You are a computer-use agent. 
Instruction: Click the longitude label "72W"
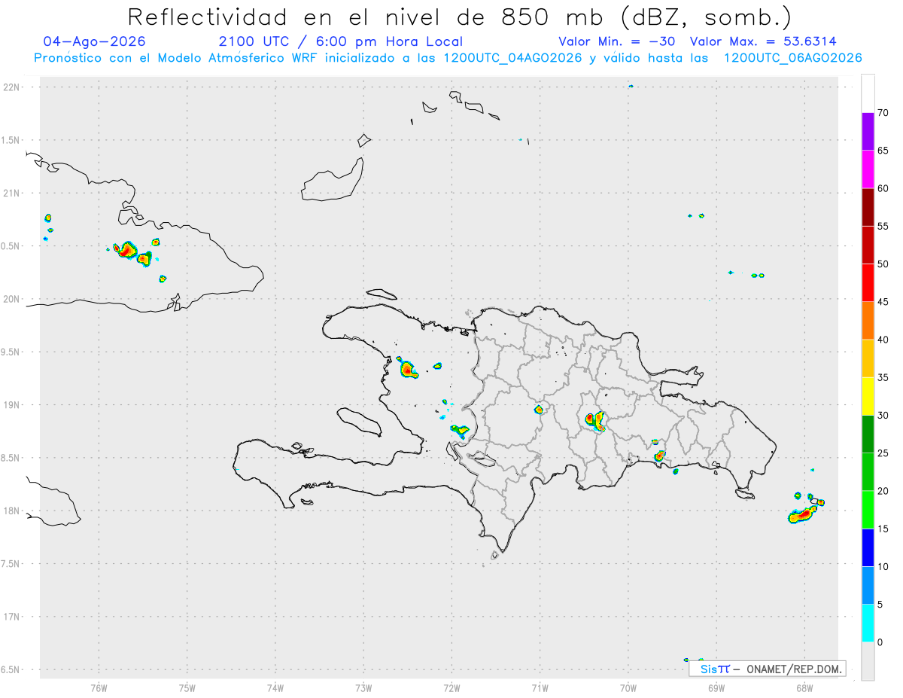click(451, 687)
